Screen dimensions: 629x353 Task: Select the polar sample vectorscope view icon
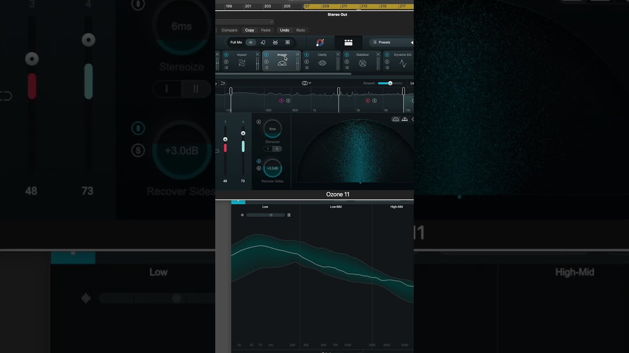point(396,119)
